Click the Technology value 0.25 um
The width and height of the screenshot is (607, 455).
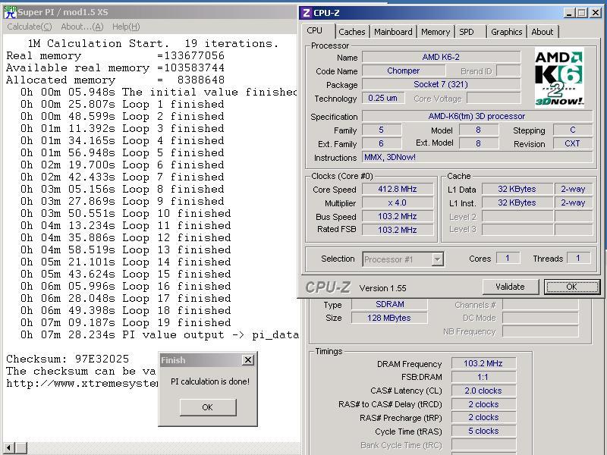(x=383, y=99)
